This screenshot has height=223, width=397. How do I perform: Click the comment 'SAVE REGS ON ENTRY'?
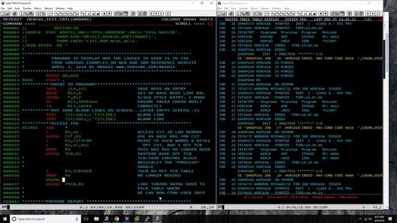coord(161,89)
